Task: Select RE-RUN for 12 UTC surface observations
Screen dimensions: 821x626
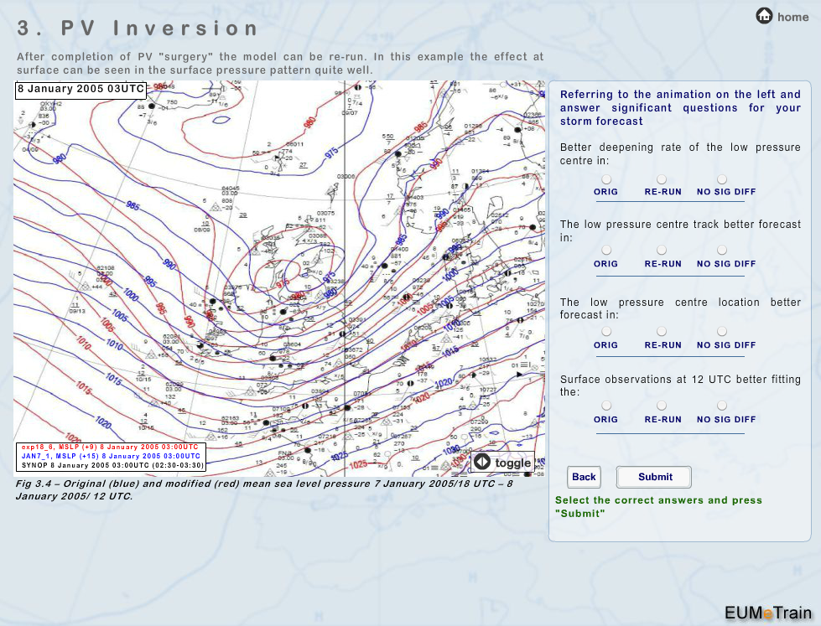Action: pyautogui.click(x=662, y=406)
